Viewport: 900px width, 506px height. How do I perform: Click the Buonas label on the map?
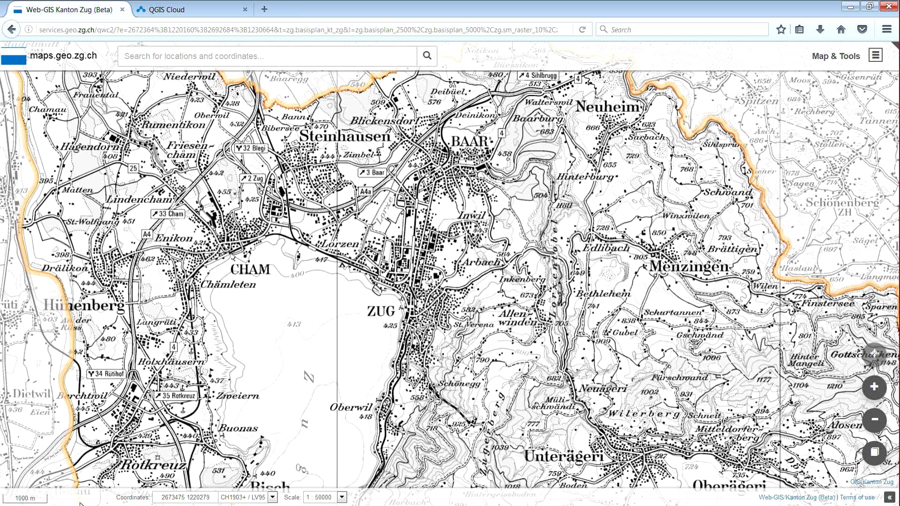coord(238,428)
